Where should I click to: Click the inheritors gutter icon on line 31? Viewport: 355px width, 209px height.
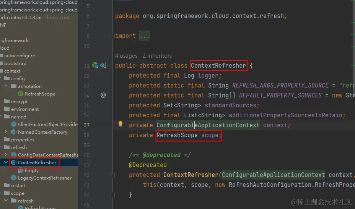click(103, 65)
